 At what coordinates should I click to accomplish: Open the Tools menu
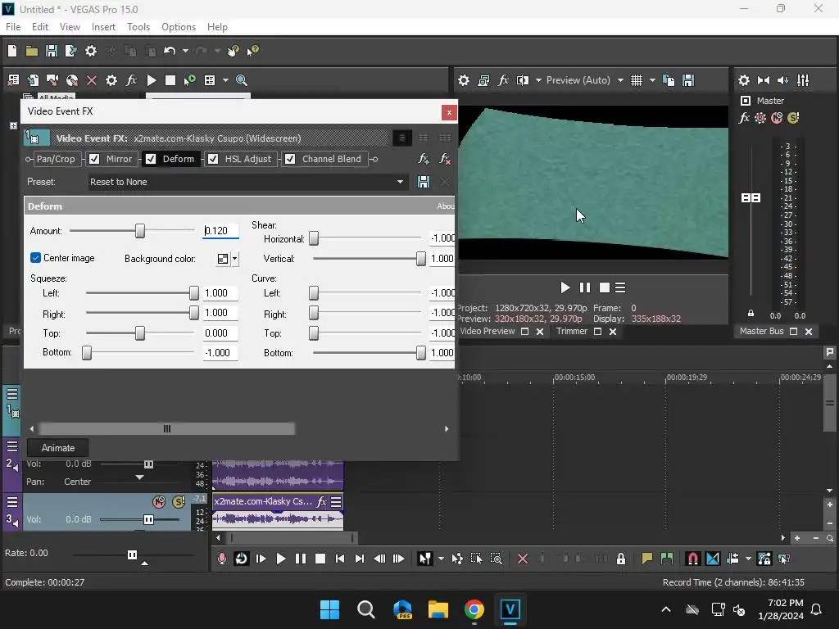pos(138,27)
